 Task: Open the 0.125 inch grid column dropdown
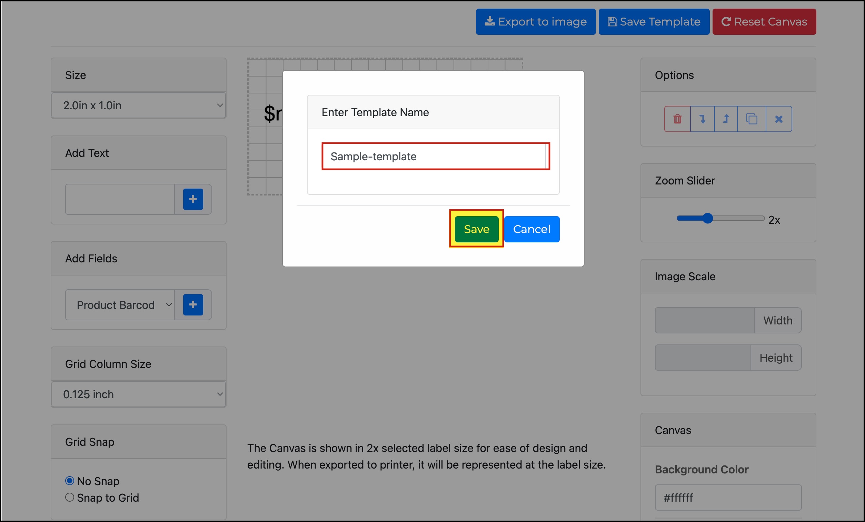pos(138,394)
